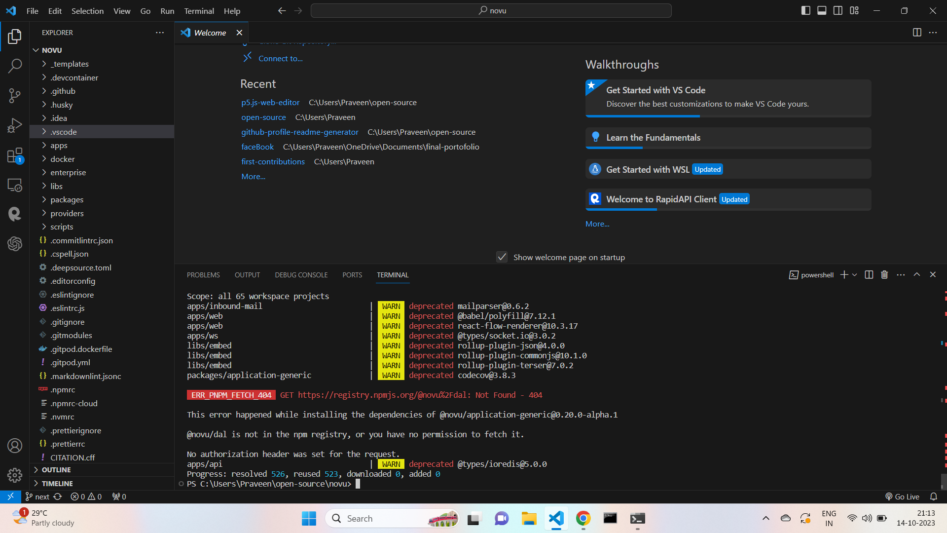Viewport: 947px width, 533px height.
Task: Open the Search view in the activity bar
Action: 15,66
